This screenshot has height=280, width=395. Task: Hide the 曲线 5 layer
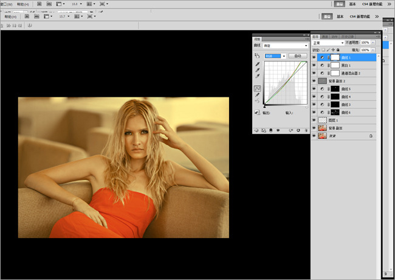[314, 89]
